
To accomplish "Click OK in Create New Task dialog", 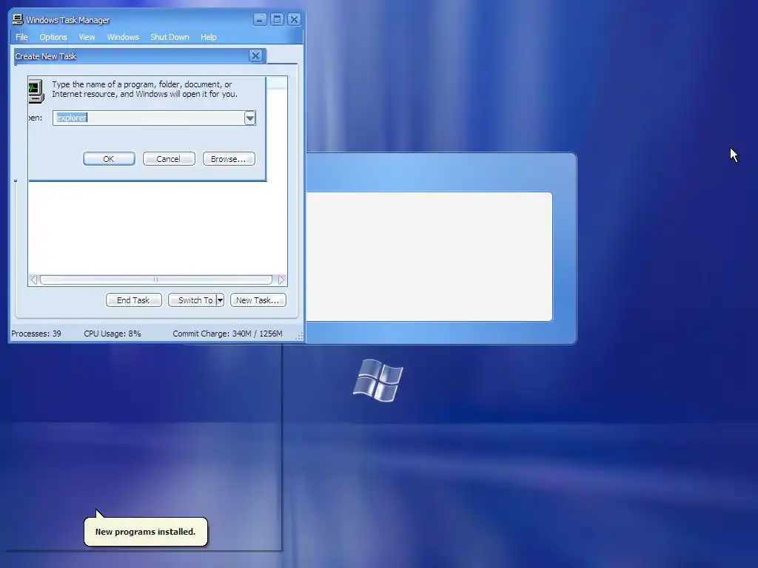I will (x=109, y=159).
